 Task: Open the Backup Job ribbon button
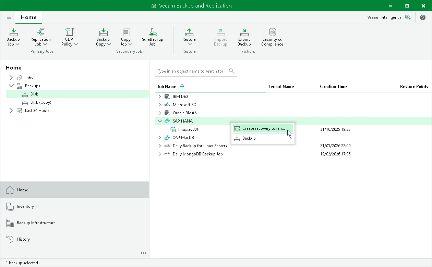[13, 37]
